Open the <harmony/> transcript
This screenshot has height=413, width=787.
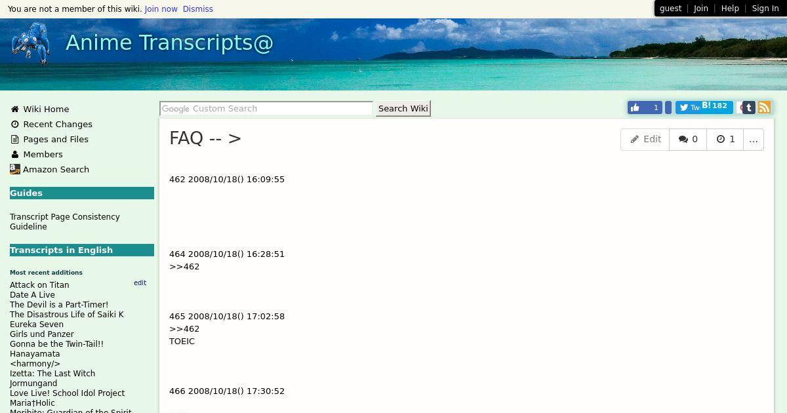(35, 364)
